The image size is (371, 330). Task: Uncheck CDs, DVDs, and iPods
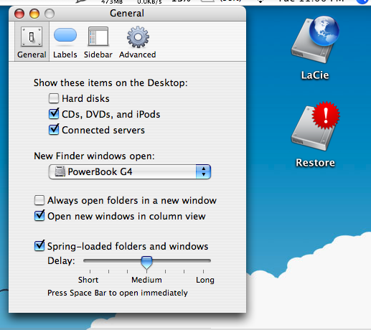point(54,114)
